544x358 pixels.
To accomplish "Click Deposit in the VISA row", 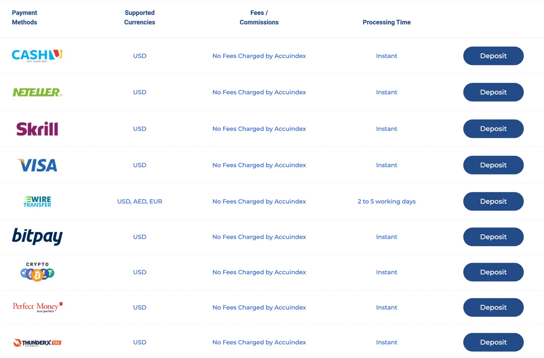I will [x=493, y=165].
